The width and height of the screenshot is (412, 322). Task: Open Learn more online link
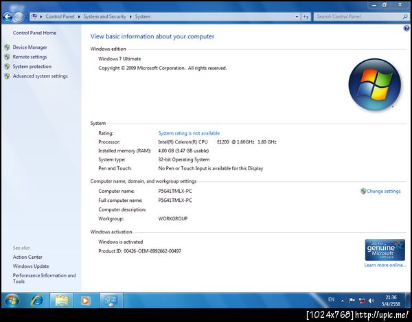pos(385,265)
